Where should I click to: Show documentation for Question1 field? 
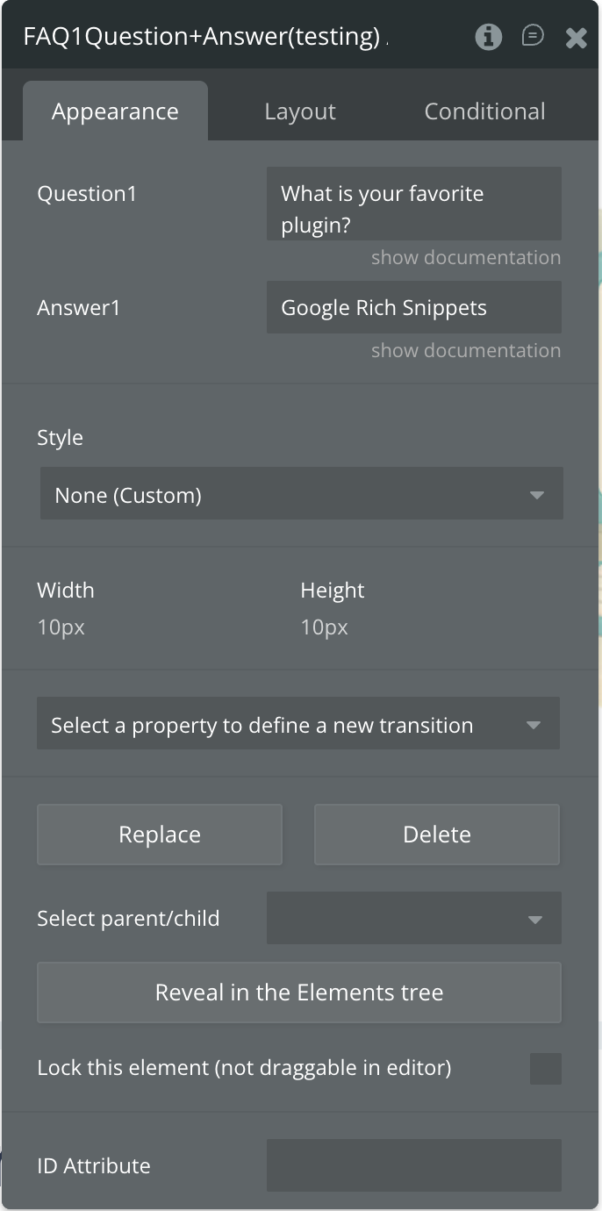[465, 258]
